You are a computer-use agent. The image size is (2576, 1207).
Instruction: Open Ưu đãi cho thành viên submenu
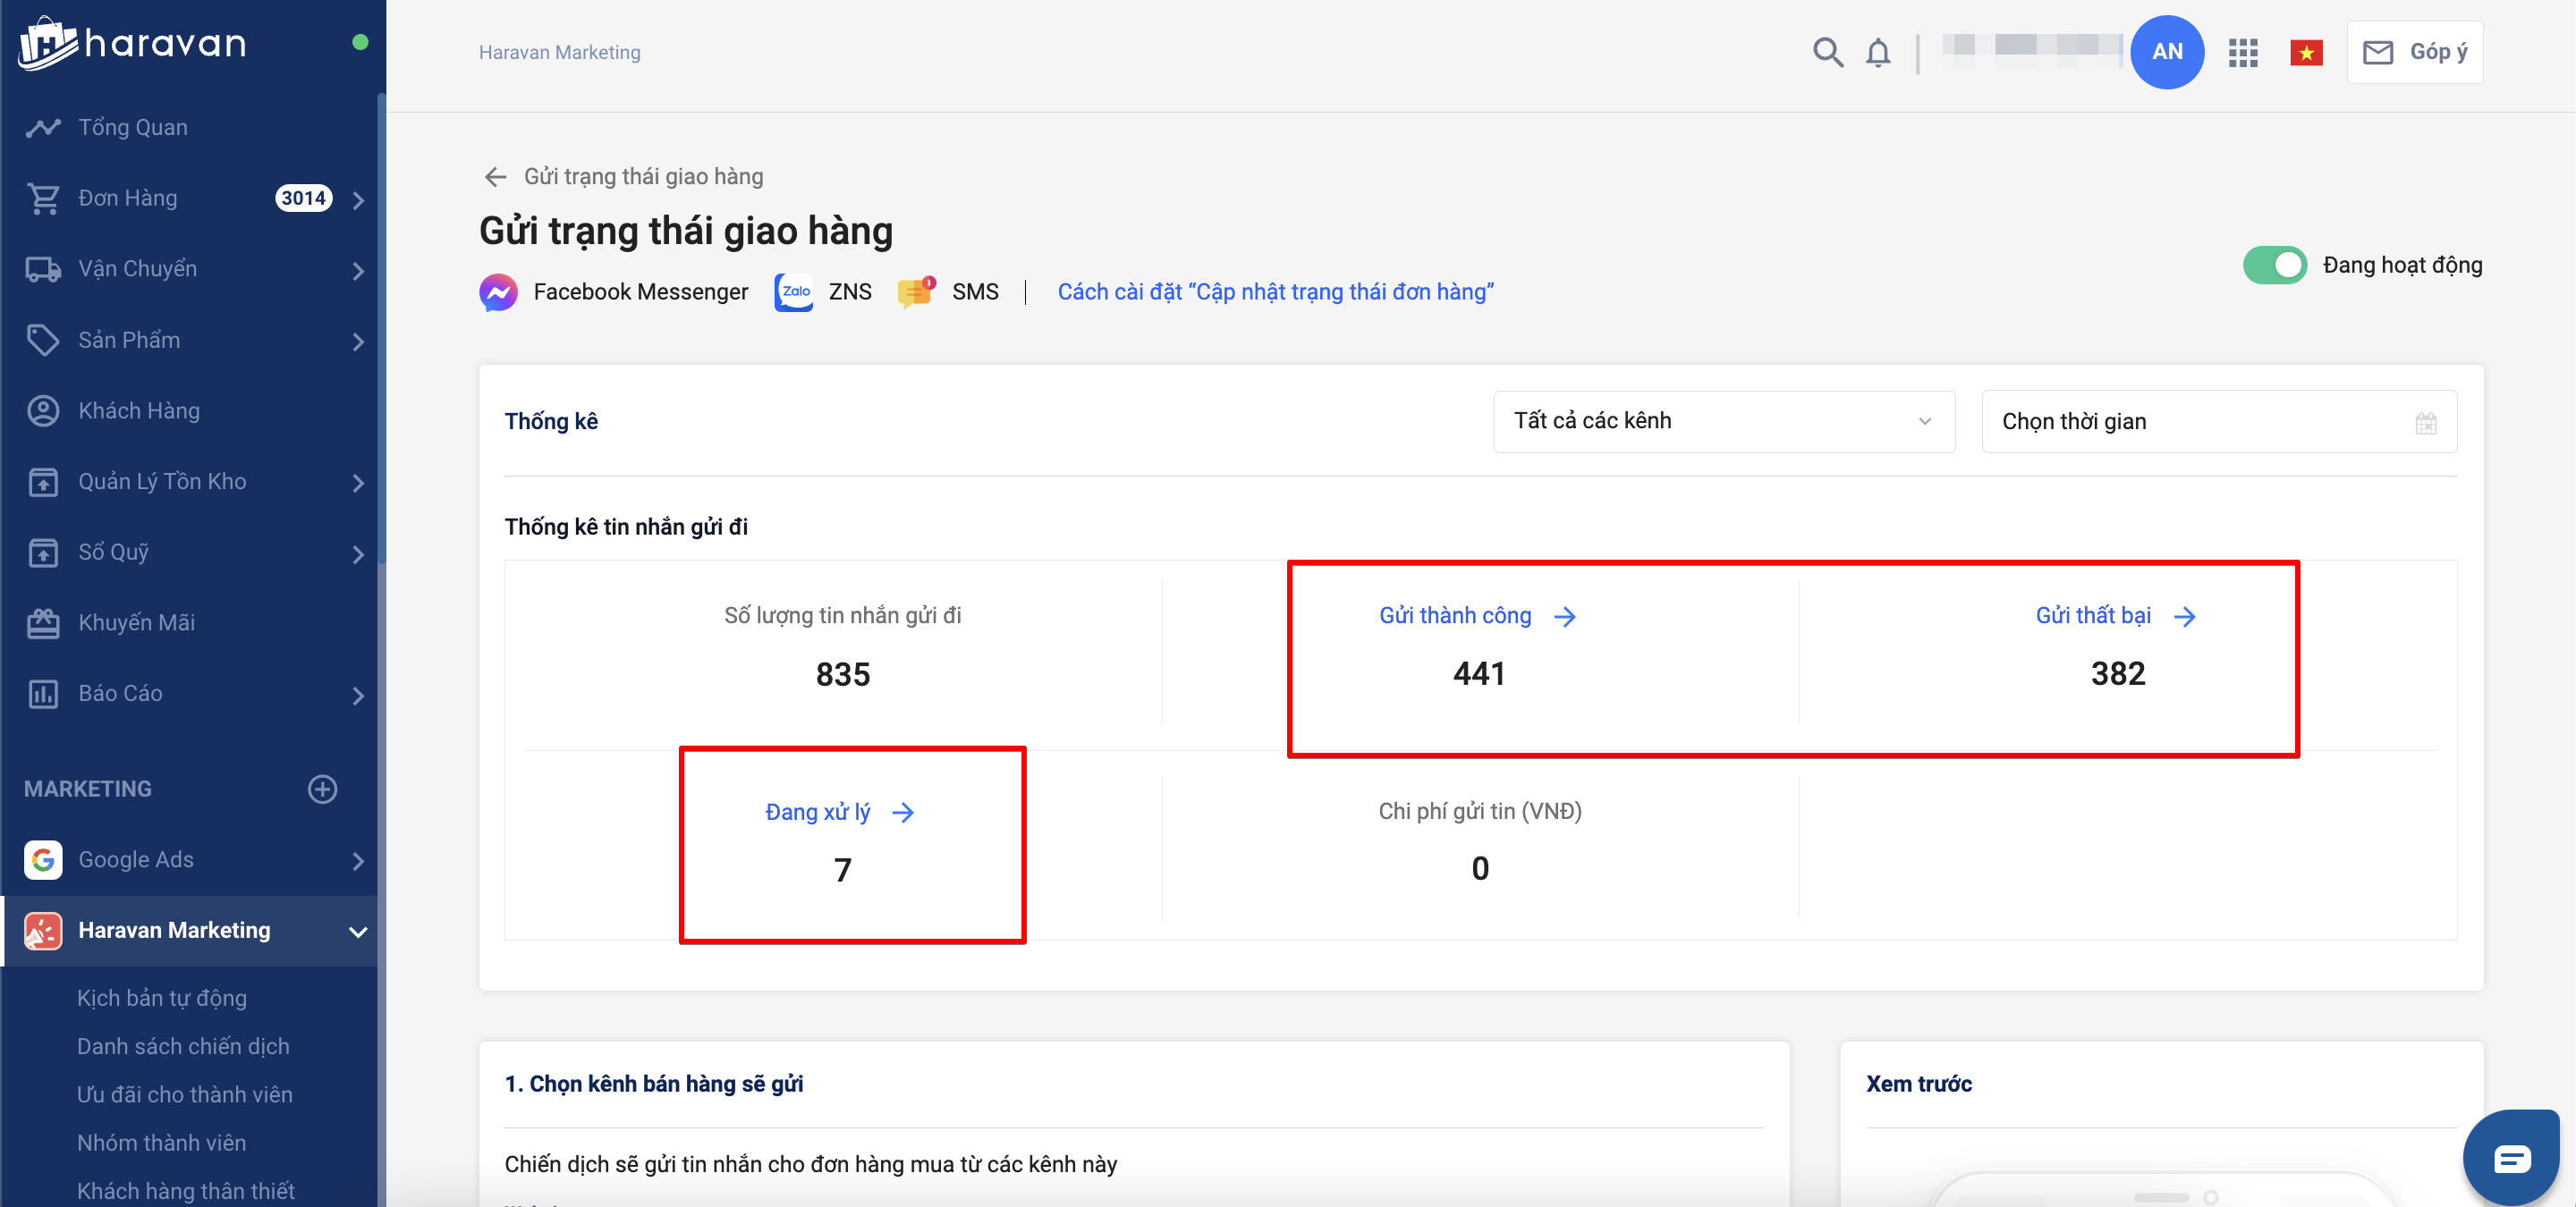(x=185, y=1094)
